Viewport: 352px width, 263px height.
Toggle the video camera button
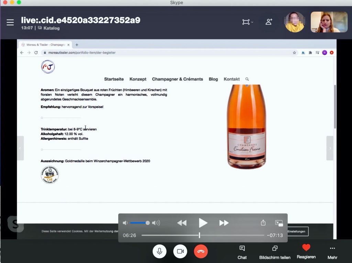click(180, 251)
